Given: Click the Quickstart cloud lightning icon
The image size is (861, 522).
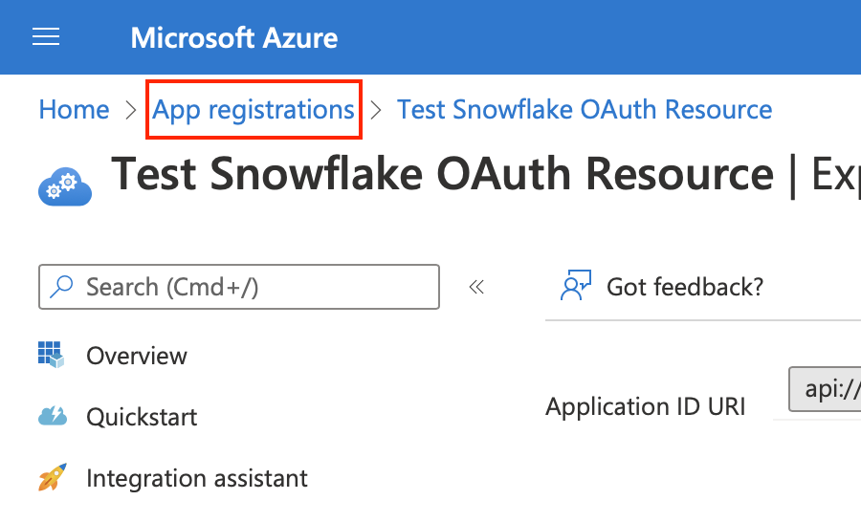Looking at the screenshot, I should coord(53,416).
